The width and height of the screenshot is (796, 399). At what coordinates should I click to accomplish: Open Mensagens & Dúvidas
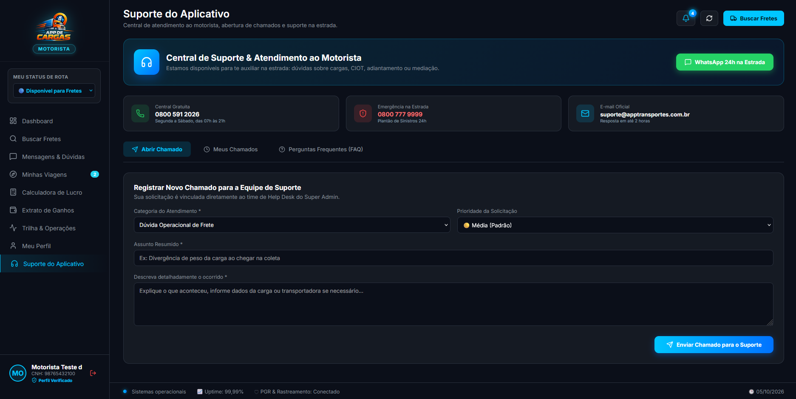coord(54,157)
